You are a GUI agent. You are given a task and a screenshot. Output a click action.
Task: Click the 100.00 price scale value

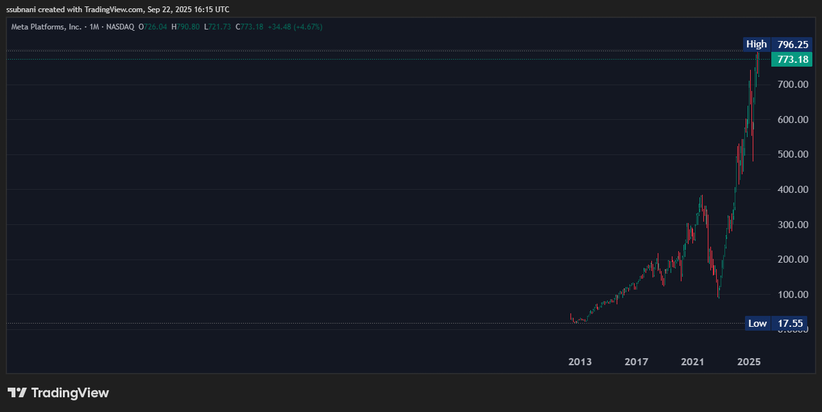pyautogui.click(x=794, y=294)
